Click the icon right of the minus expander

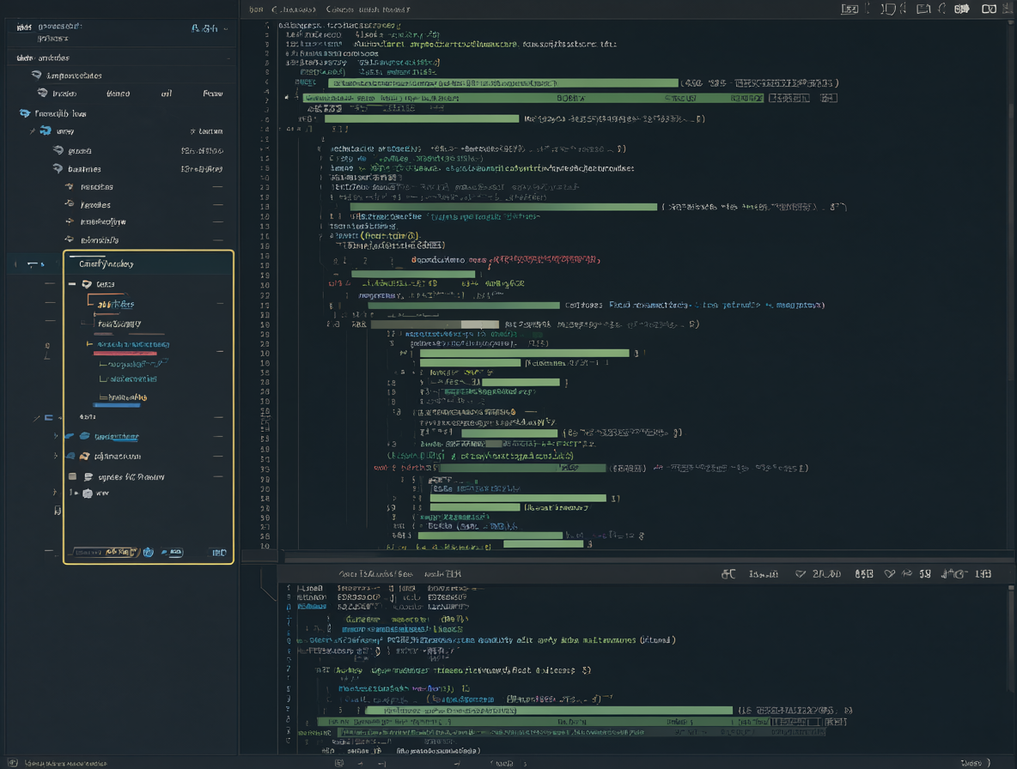pos(87,284)
